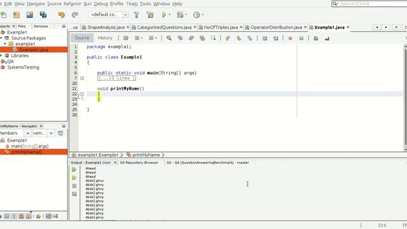Click the Build Project hammer icon
Image resolution: width=407 pixels, height=229 pixels.
pyautogui.click(x=137, y=15)
